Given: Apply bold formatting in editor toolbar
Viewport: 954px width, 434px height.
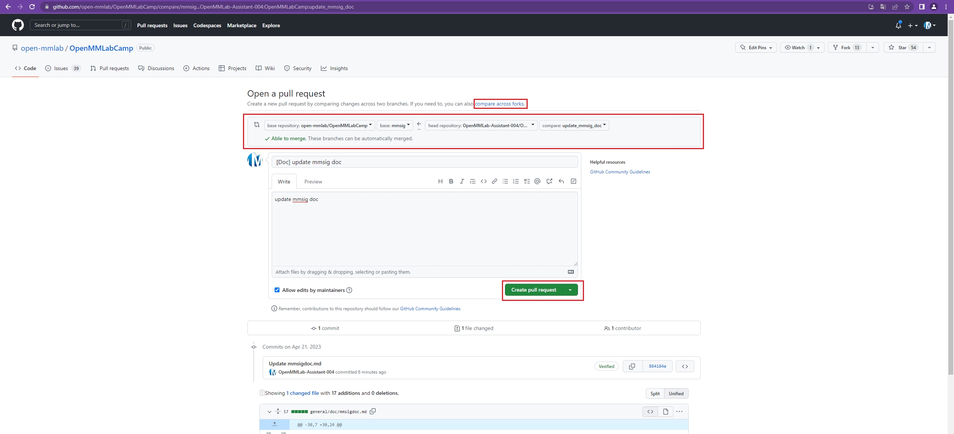Looking at the screenshot, I should [x=451, y=181].
